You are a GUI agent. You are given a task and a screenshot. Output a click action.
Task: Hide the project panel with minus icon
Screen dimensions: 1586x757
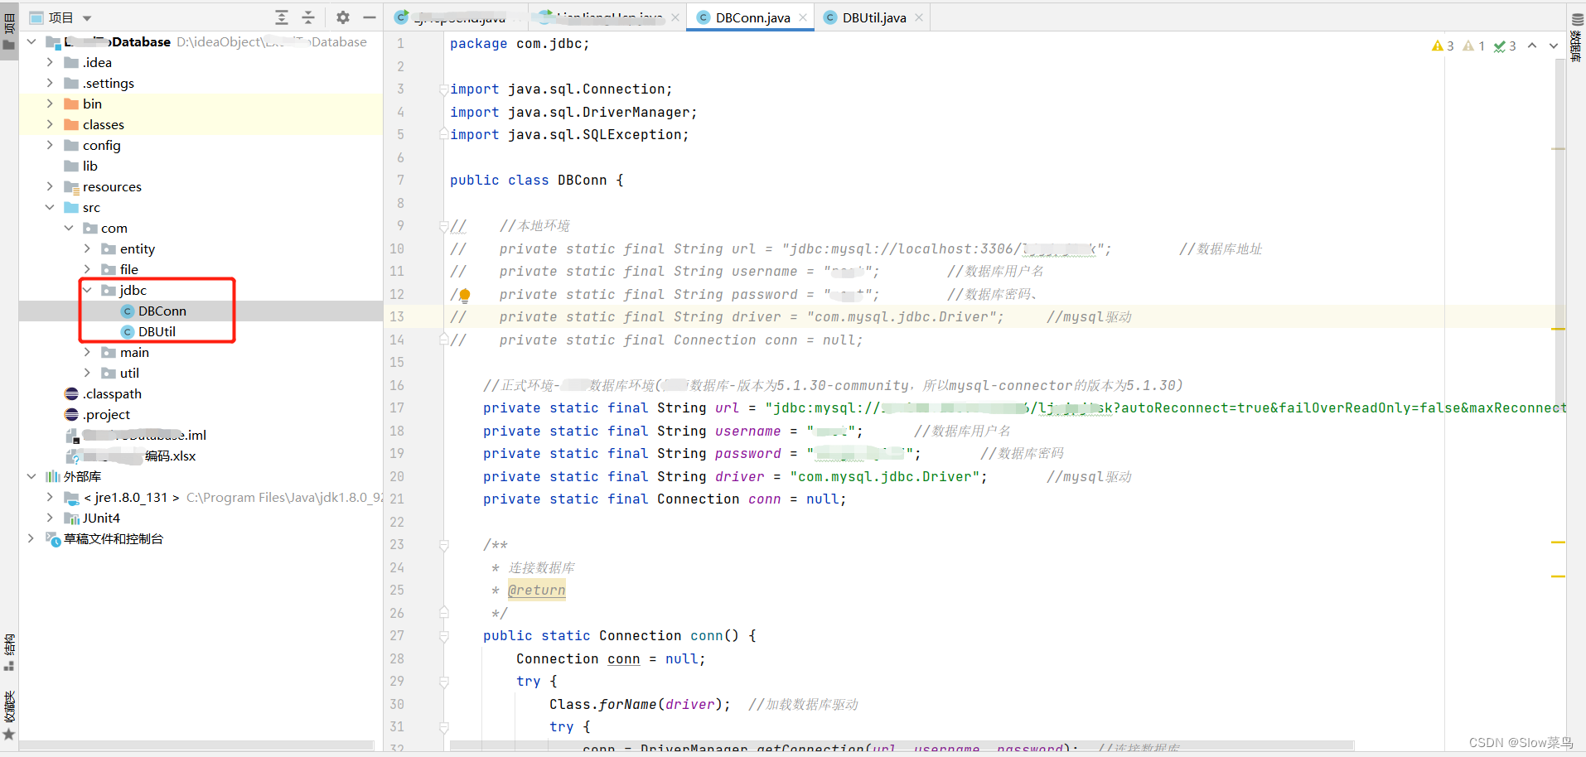tap(370, 17)
